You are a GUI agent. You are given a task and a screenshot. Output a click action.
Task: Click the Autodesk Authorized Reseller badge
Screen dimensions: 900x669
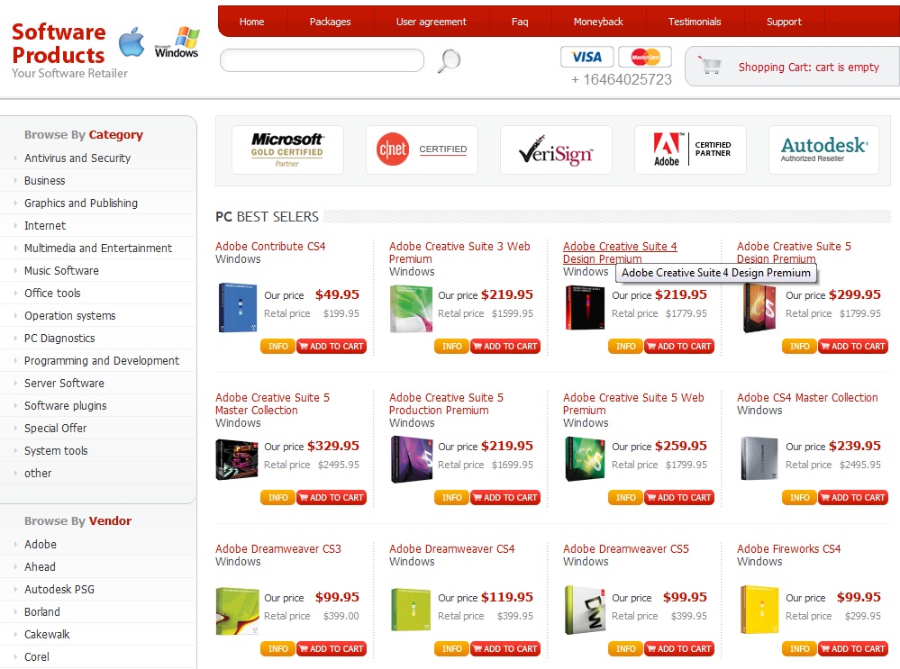coord(823,149)
